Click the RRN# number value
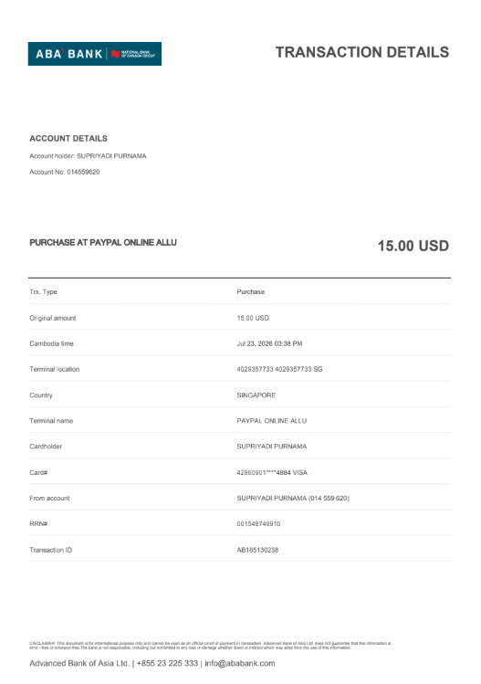Image resolution: width=481 pixels, height=684 pixels. 258,524
